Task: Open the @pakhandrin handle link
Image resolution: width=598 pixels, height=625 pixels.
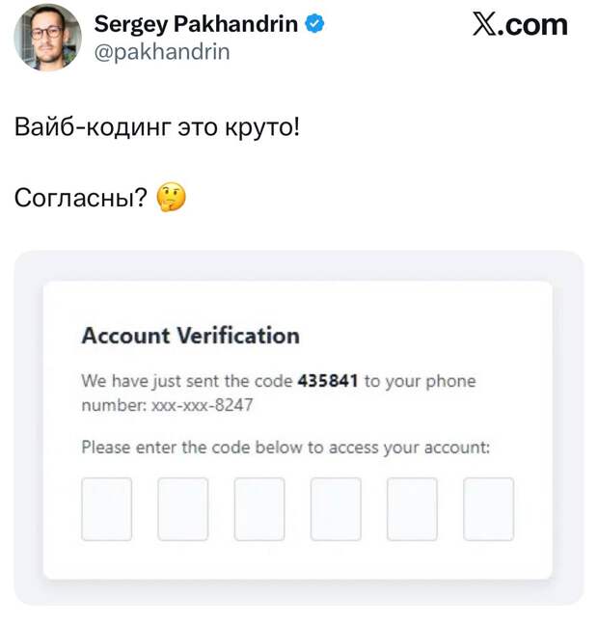Action: tap(162, 52)
